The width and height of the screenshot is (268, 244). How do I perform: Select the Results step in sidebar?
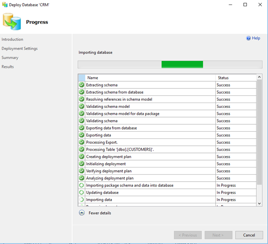(8, 67)
